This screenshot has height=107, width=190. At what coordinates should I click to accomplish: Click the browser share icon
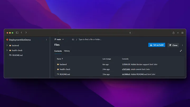pyautogui.click(x=174, y=33)
